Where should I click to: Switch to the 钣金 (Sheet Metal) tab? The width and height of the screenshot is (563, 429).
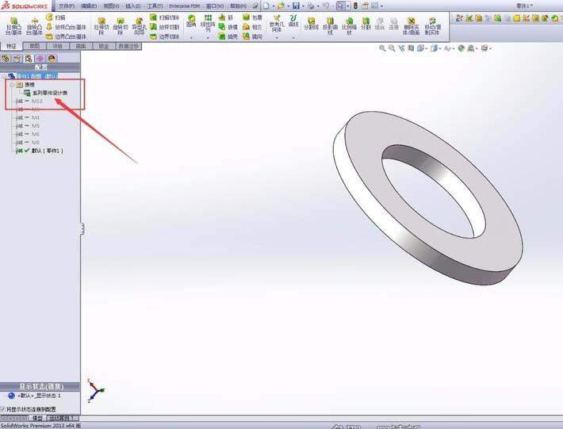tap(104, 46)
